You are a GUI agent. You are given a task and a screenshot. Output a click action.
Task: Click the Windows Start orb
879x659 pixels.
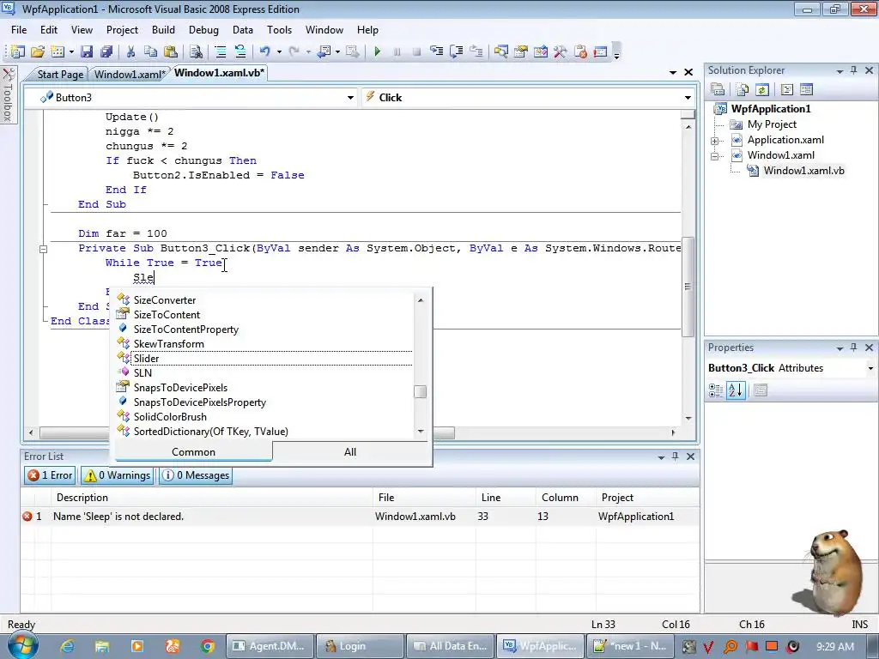[22, 645]
